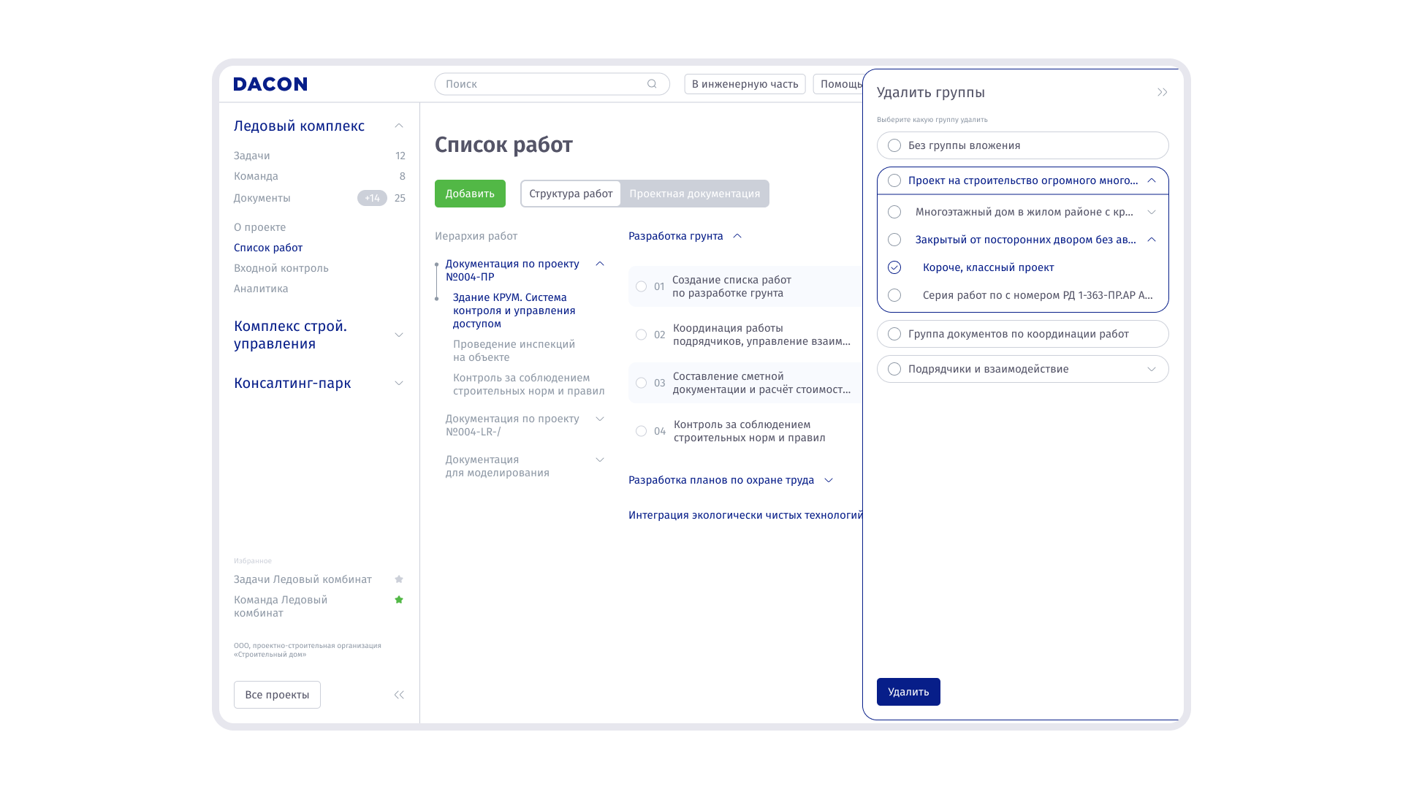1403x789 pixels.
Task: Click the Удалить button
Action: (x=908, y=692)
